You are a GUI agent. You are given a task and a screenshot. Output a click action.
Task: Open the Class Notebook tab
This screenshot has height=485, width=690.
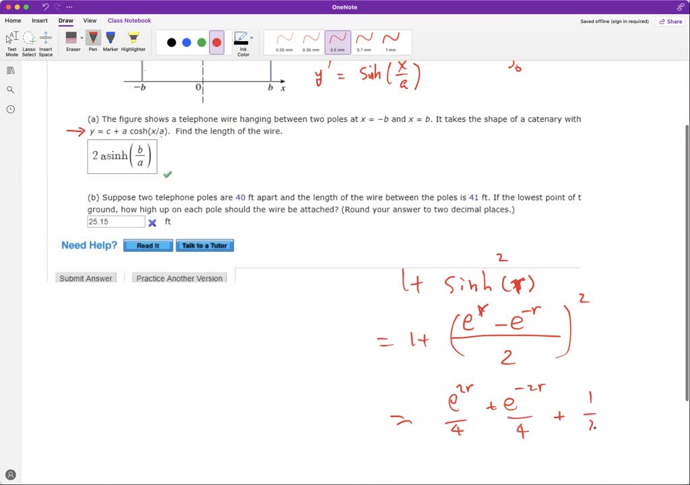point(129,20)
